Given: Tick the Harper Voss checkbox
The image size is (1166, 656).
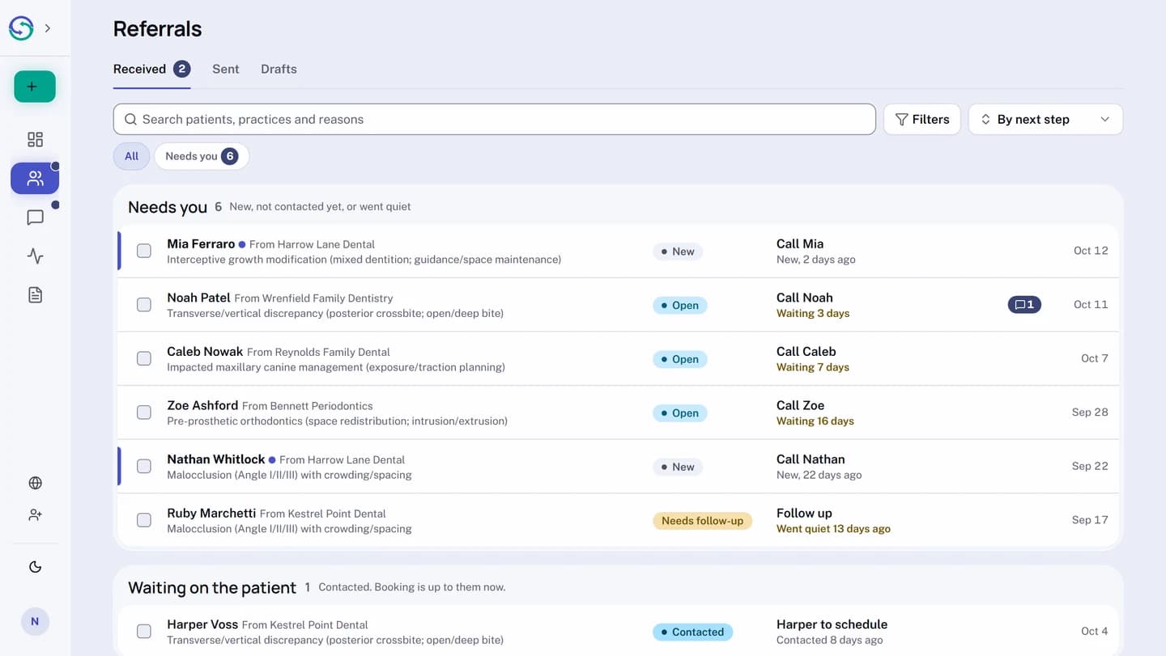Looking at the screenshot, I should [144, 632].
